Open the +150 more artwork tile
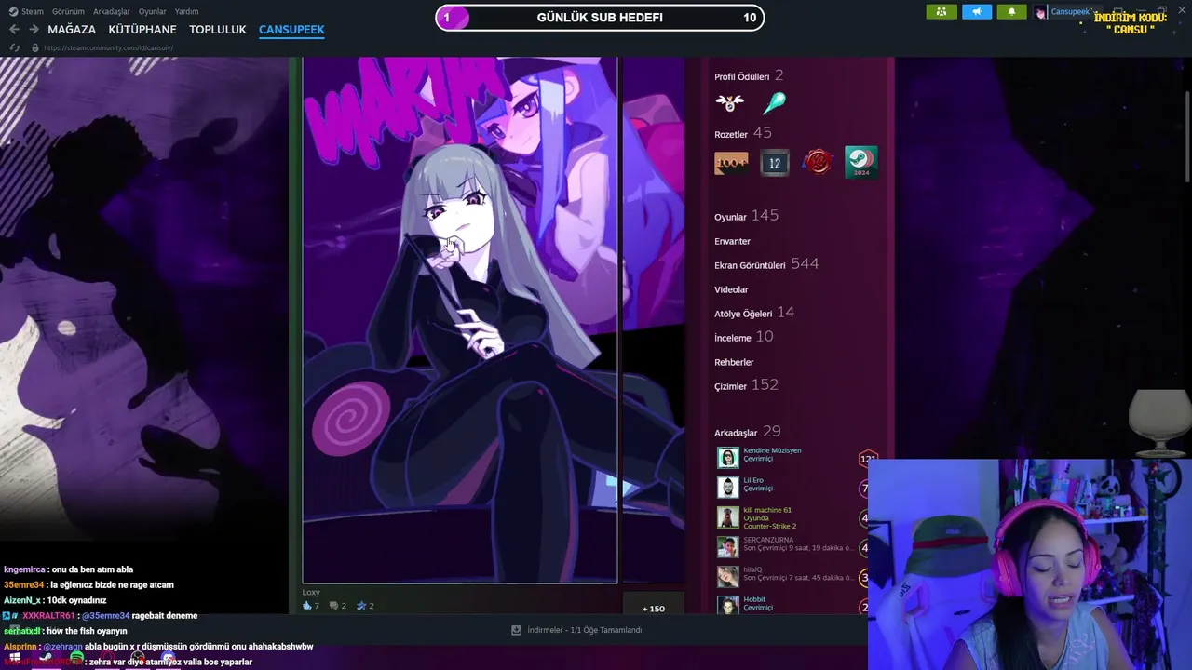This screenshot has height=670, width=1192. pyautogui.click(x=654, y=604)
